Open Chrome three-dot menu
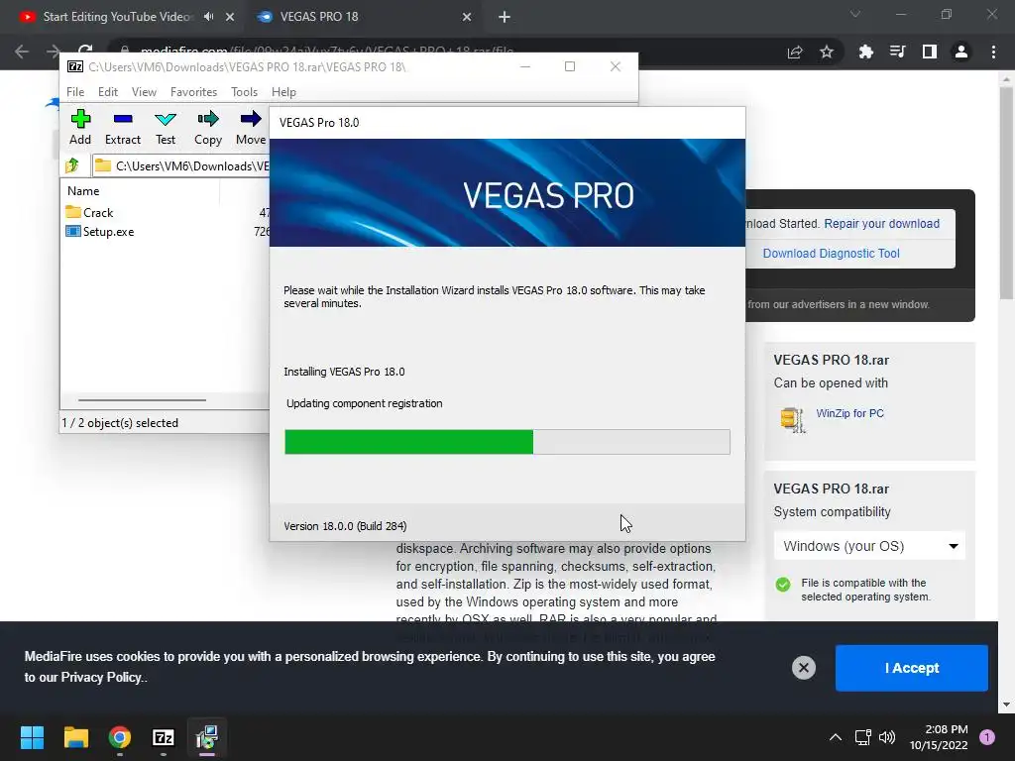Screen dimensions: 1015x761 [x=993, y=52]
